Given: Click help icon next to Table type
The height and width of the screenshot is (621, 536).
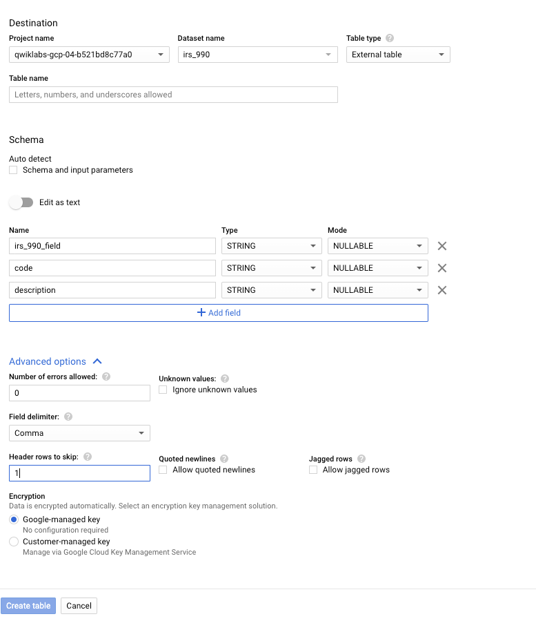Looking at the screenshot, I should [390, 39].
